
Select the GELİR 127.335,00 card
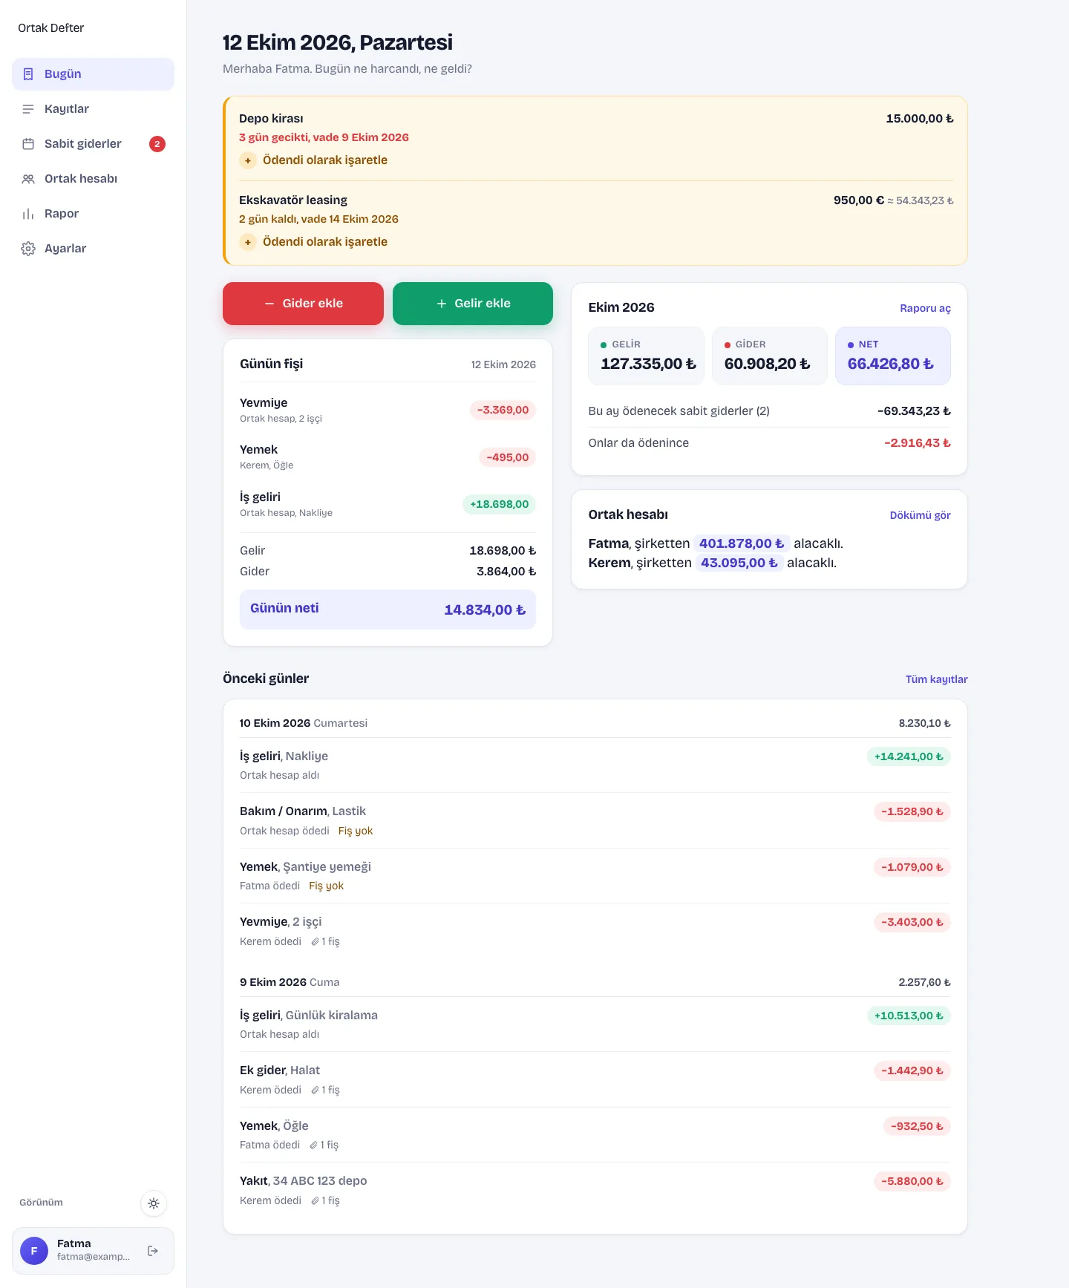tap(646, 356)
